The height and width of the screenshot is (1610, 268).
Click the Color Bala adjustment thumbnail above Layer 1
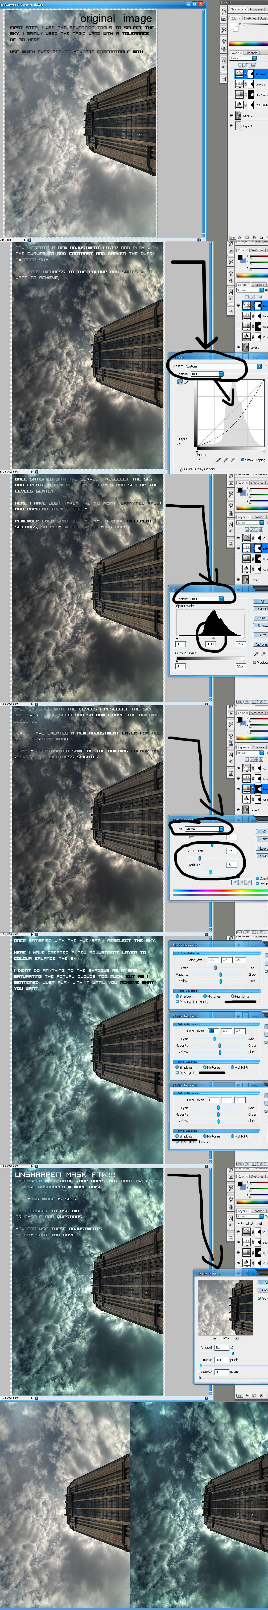click(239, 105)
